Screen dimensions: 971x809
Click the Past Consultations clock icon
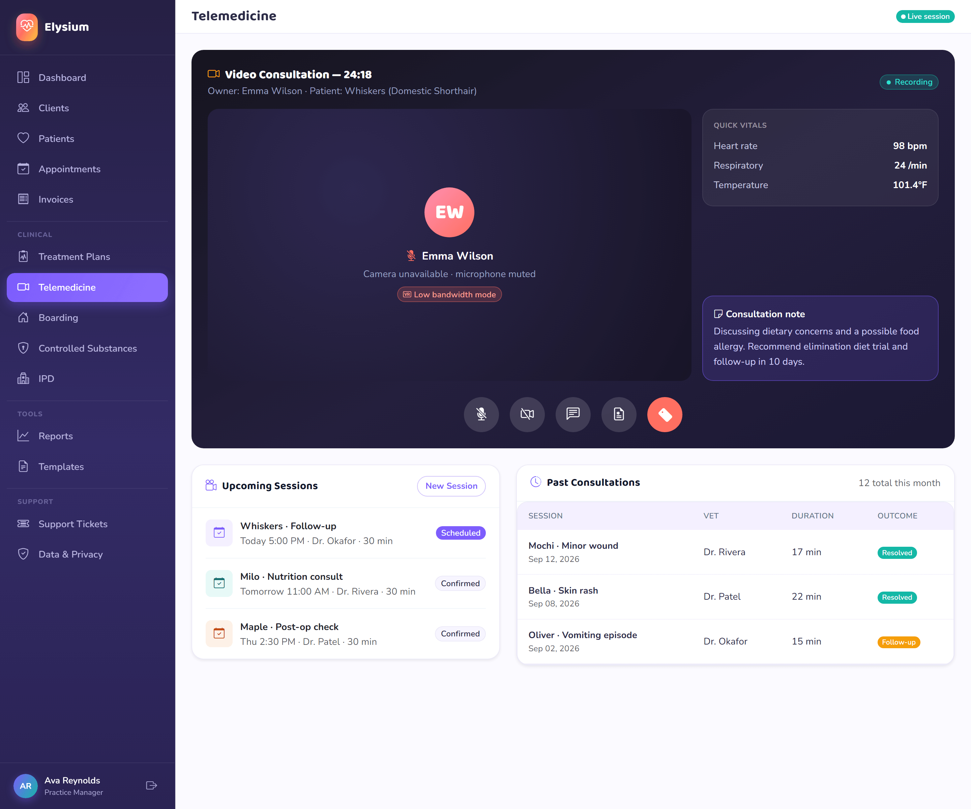click(x=535, y=482)
